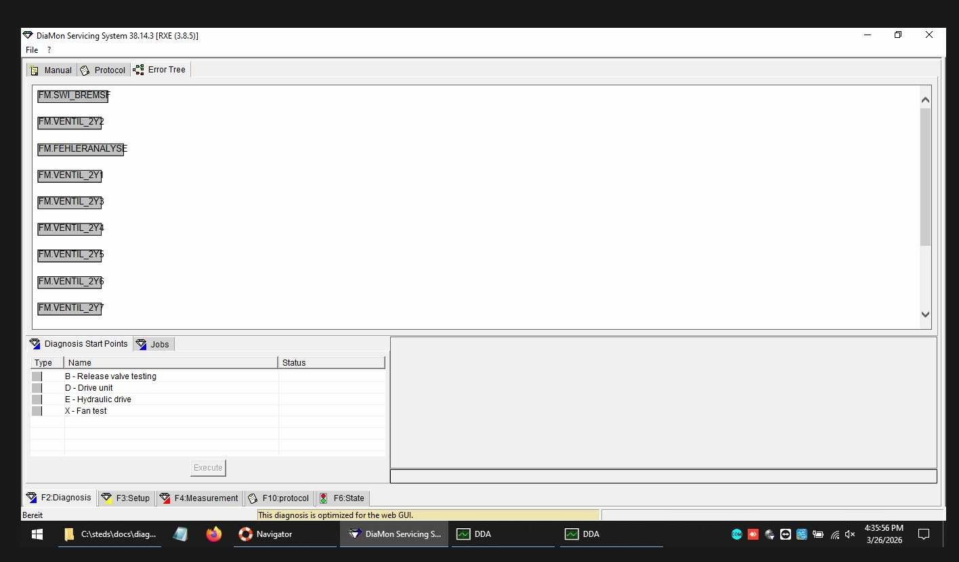The height and width of the screenshot is (562, 959).
Task: Click status message about web GUI optimization
Action: click(x=336, y=515)
